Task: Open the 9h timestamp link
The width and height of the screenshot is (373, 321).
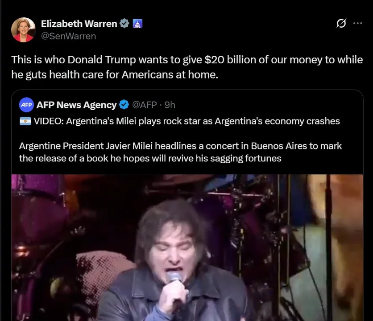Action: [170, 105]
